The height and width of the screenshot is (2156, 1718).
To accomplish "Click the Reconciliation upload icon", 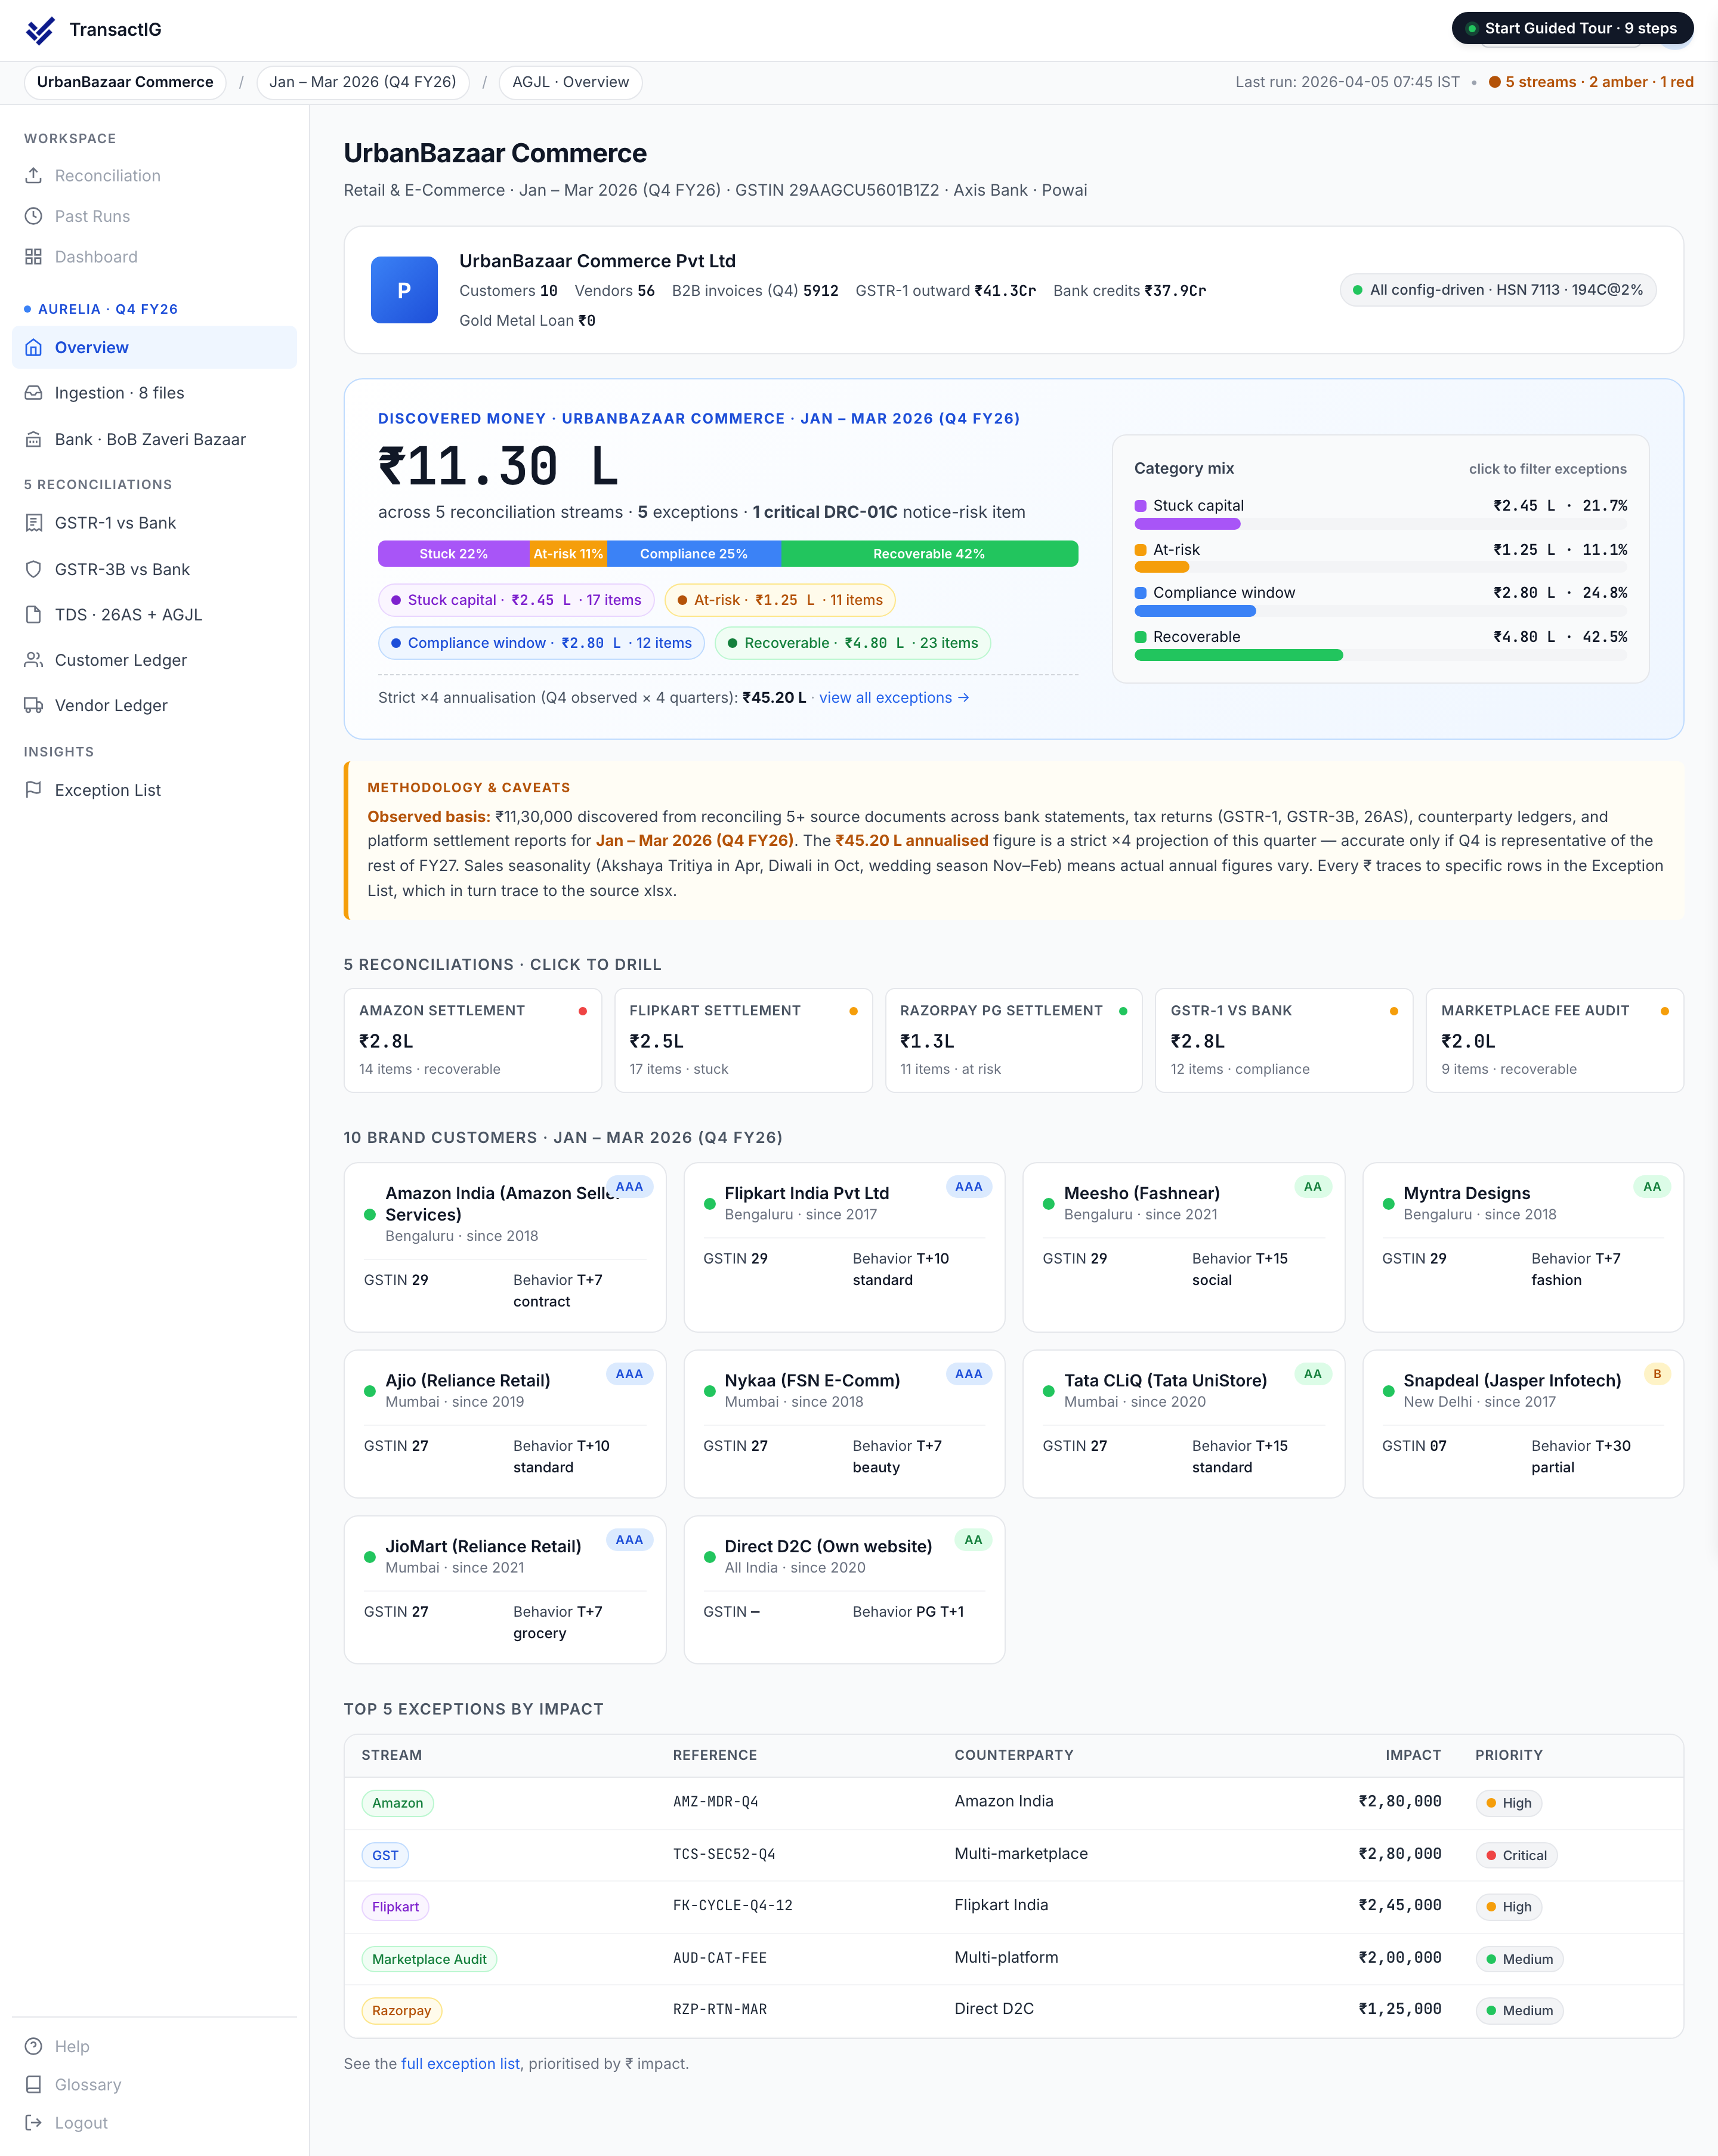I will [34, 175].
